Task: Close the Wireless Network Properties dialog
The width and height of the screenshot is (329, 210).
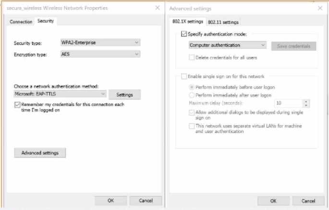Action: coord(158,8)
